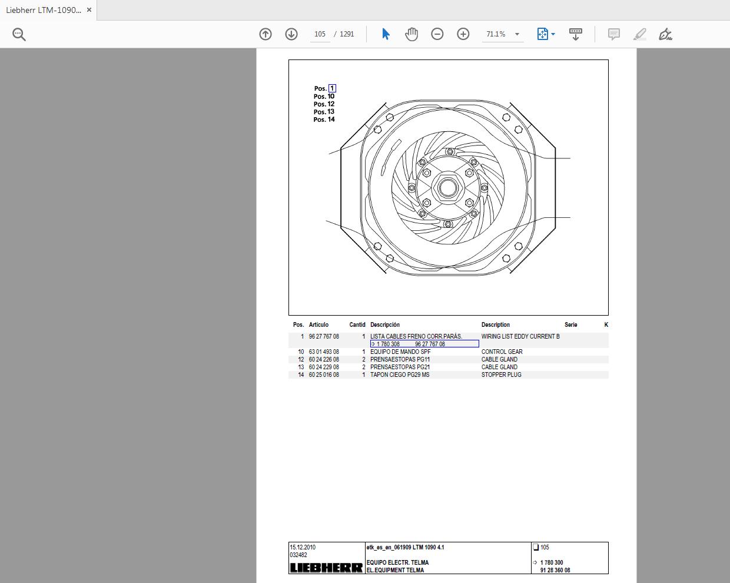
Task: Select EQUIPO DE MANDO SPF description
Action: pos(400,352)
